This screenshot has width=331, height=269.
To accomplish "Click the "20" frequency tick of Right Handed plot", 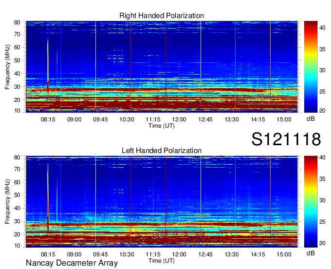I will pyautogui.click(x=18, y=100).
